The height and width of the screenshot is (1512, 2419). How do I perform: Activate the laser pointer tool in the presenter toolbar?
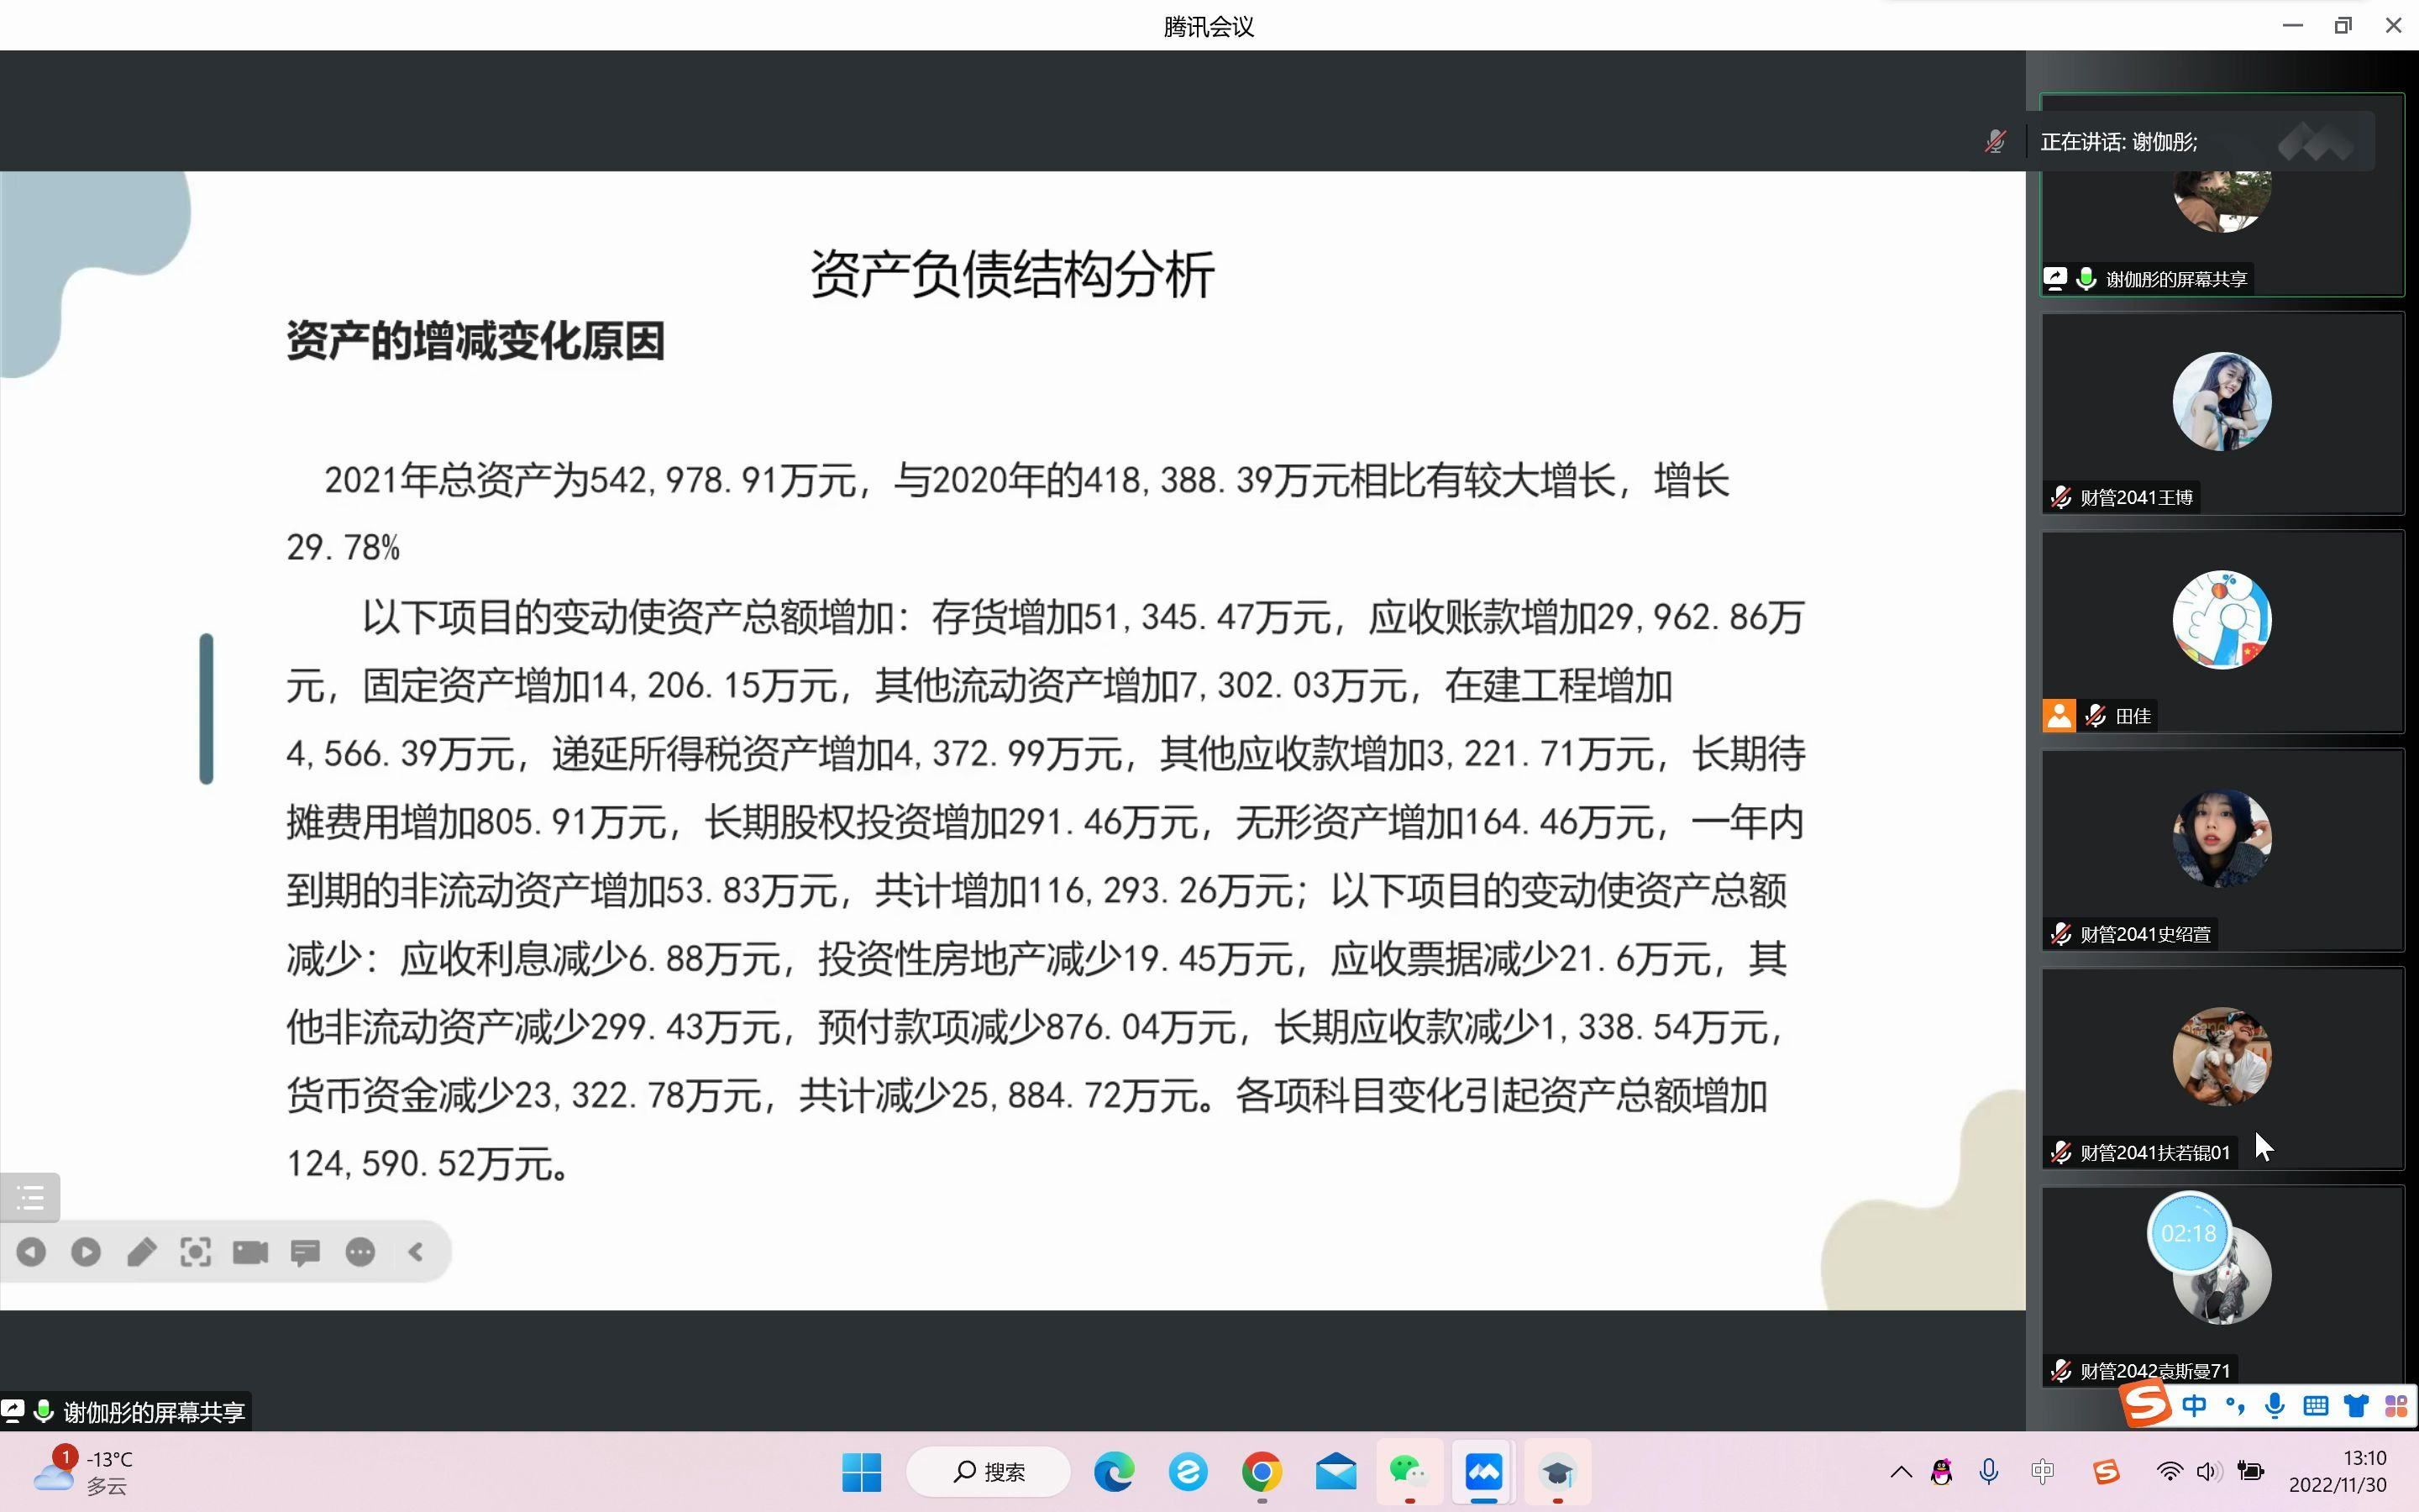pos(196,1251)
